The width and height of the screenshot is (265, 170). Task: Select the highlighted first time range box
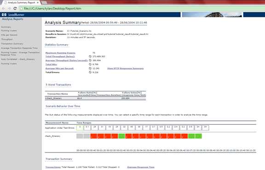tap(80, 128)
